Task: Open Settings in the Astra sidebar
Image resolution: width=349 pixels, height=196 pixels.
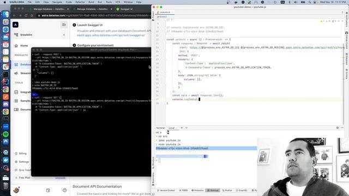Action: pos(22,162)
